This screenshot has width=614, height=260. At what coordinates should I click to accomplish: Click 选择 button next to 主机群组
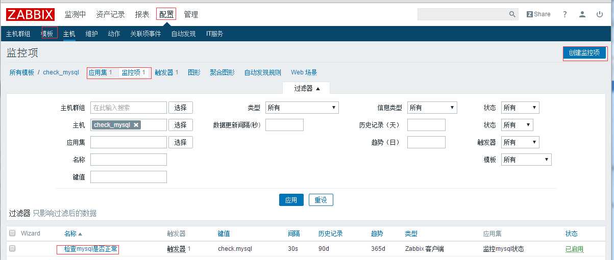[181, 108]
